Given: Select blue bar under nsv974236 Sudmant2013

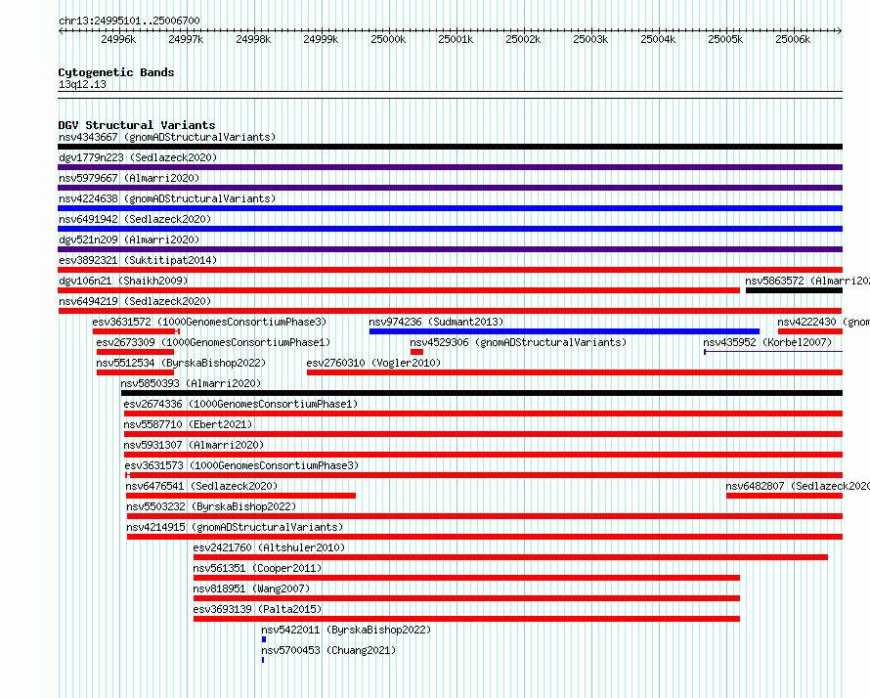Looking at the screenshot, I should click(564, 331).
